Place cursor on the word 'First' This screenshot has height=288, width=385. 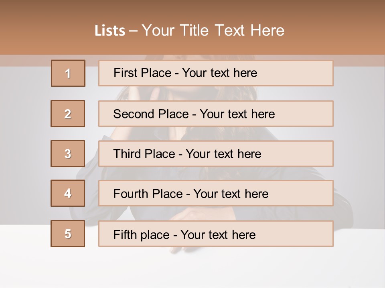pyautogui.click(x=125, y=73)
